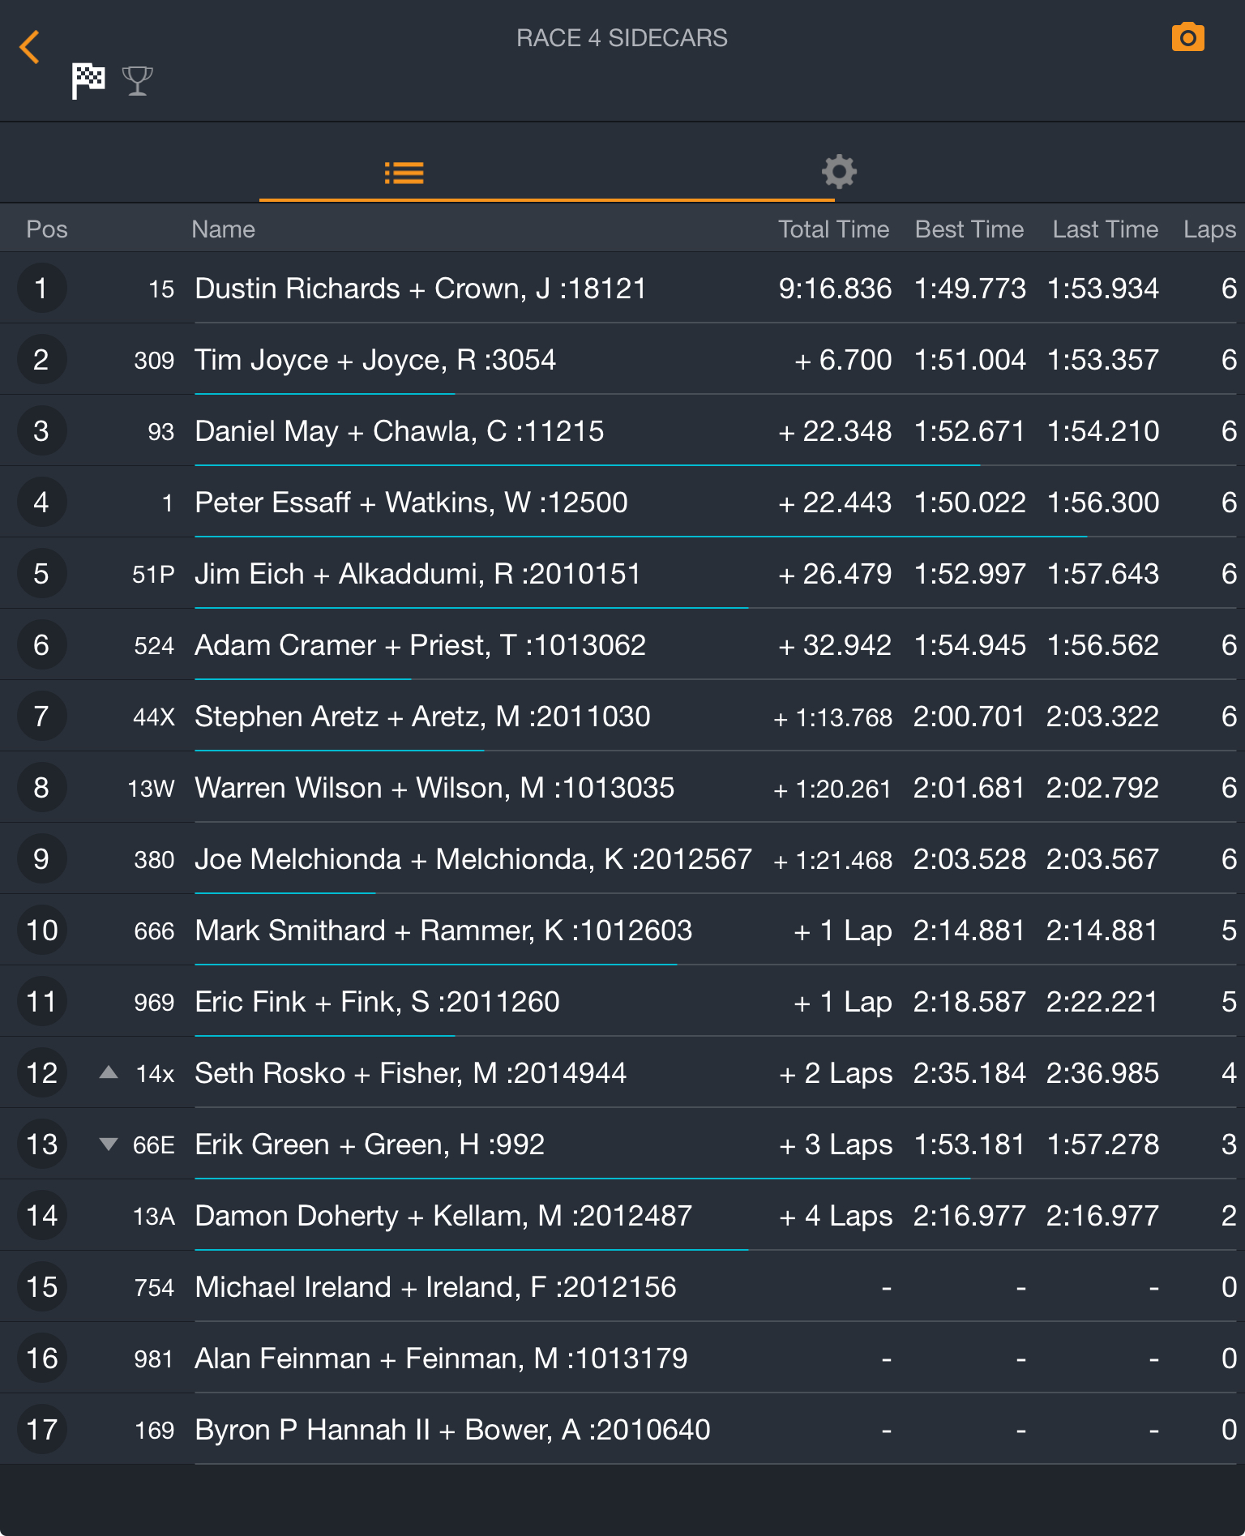
Task: Open Peter Essaff + Watkins result row
Action: pos(411,503)
